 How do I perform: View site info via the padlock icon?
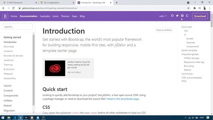click(x=20, y=8)
